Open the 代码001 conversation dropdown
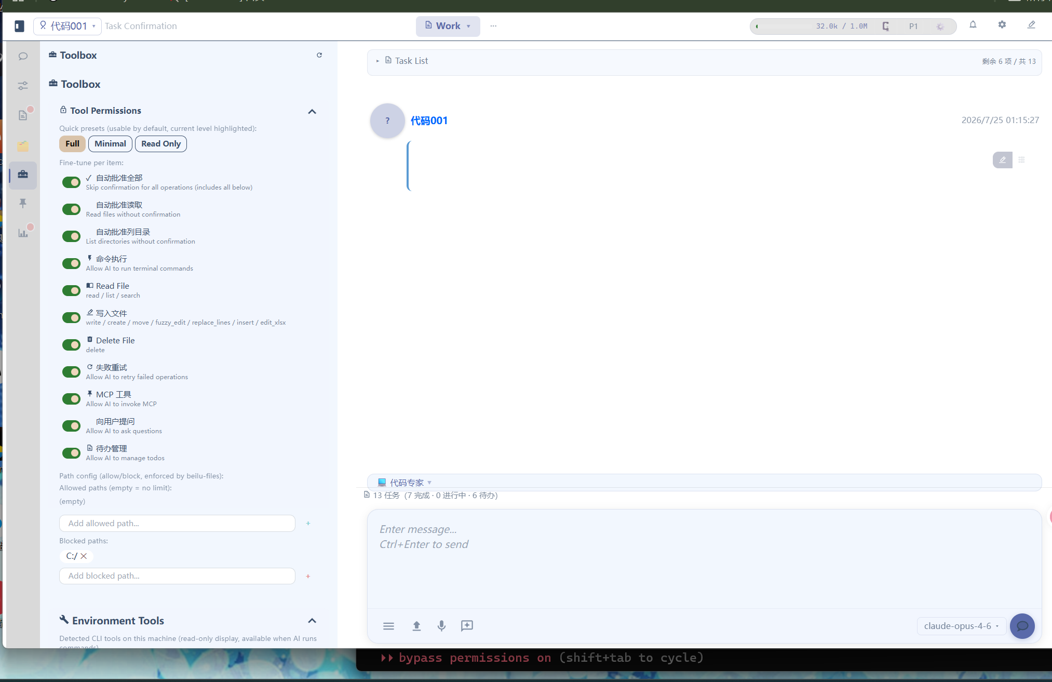Screen dimensions: 1052x682 coord(68,26)
